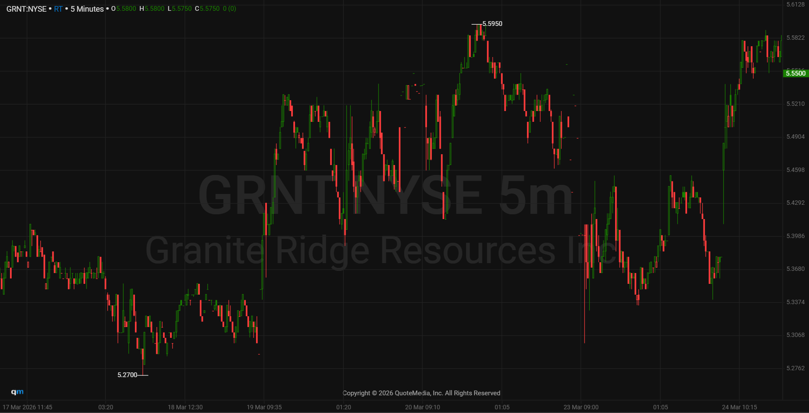
Task: Click the GRNT:NYSE symbol label
Action: (x=26, y=9)
